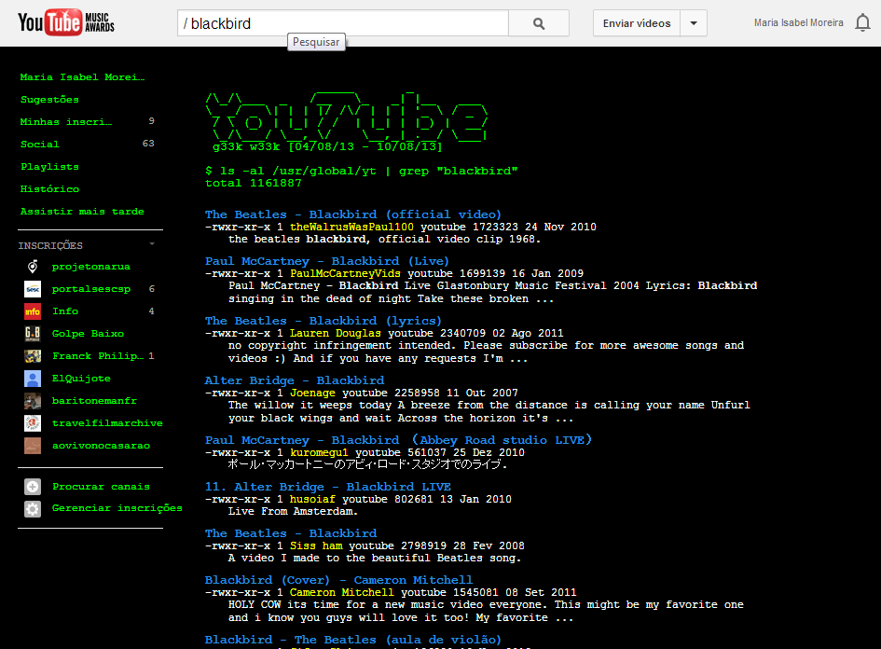Open Minhas inscri… in the sidebar
881x649 pixels.
click(x=66, y=122)
